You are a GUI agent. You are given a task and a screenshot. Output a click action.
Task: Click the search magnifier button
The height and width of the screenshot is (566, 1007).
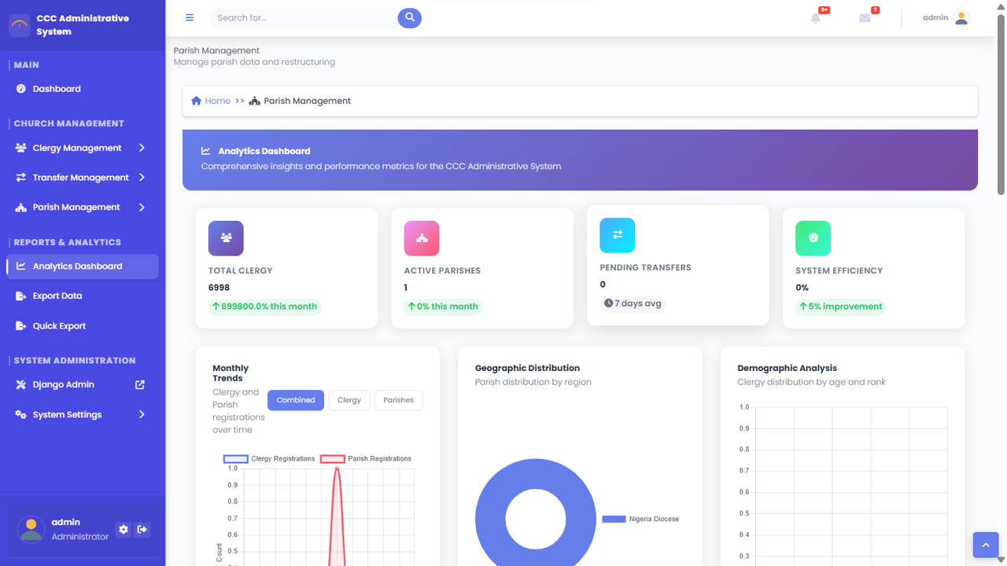pyautogui.click(x=410, y=17)
